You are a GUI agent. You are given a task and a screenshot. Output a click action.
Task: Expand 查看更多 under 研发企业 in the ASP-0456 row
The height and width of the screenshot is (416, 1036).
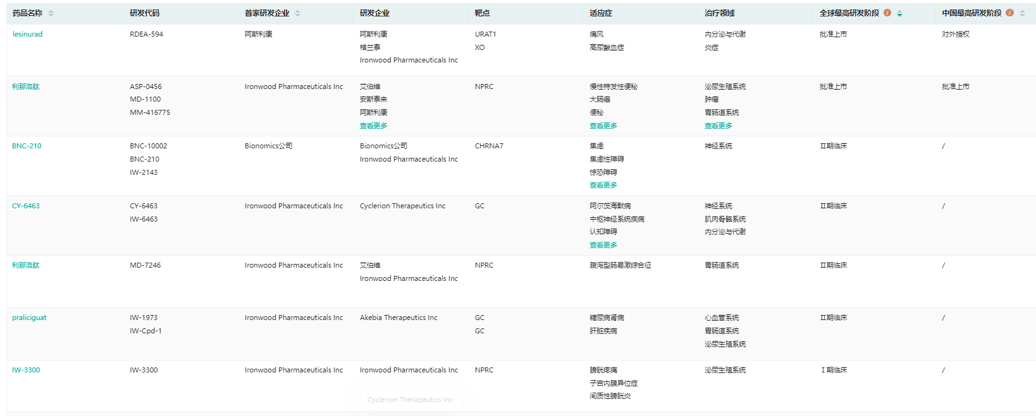coord(373,126)
